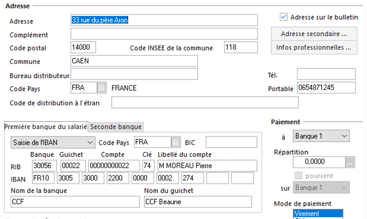Focus the BIC input field
The image size is (367, 219).
tap(231, 142)
